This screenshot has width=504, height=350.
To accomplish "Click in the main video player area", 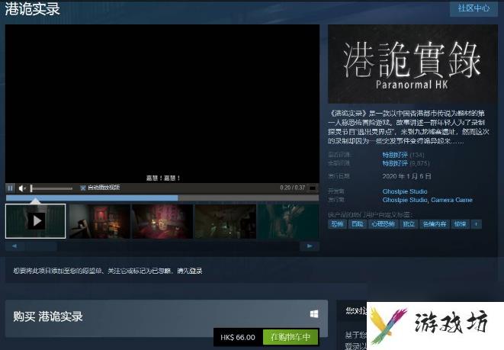I will (162, 104).
